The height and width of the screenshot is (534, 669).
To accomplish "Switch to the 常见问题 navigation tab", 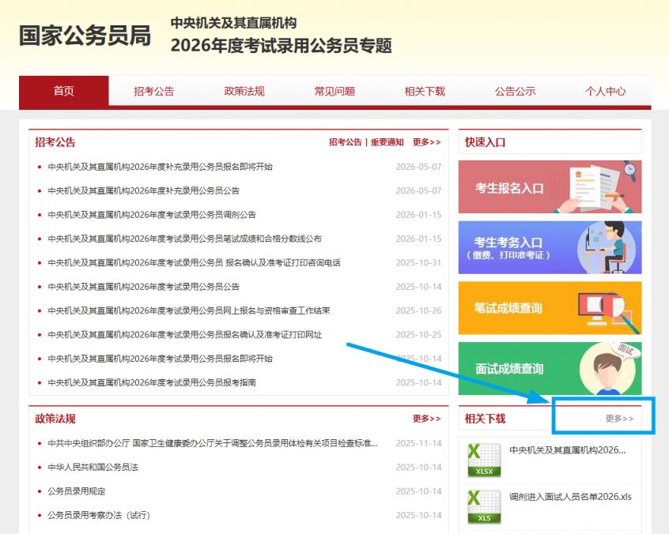I will tap(334, 91).
